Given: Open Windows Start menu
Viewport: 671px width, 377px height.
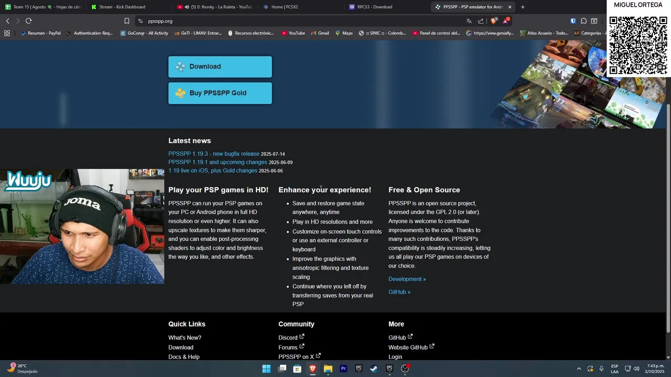Looking at the screenshot, I should pos(266,369).
